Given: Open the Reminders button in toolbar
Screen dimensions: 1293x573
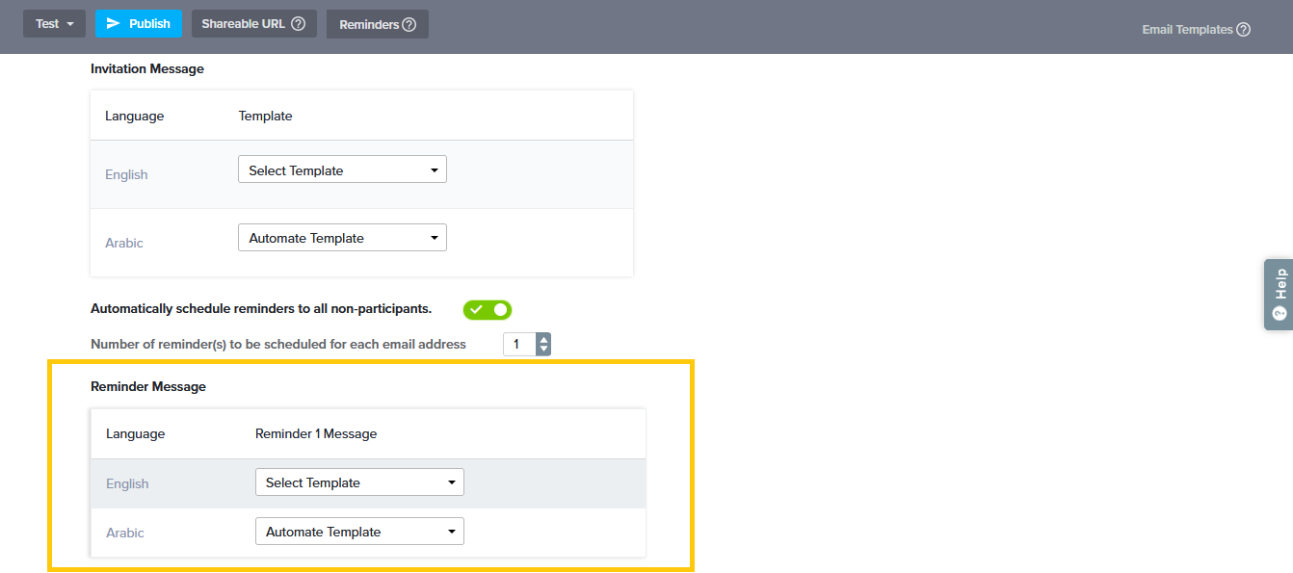Looking at the screenshot, I should (x=369, y=25).
